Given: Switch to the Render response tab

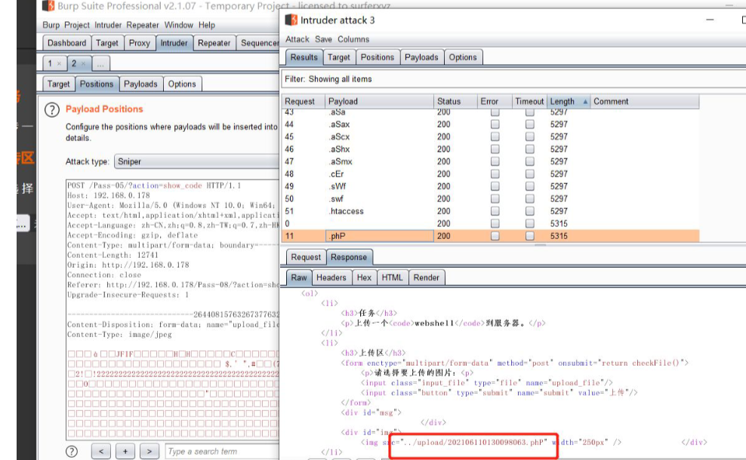Looking at the screenshot, I should click(426, 278).
